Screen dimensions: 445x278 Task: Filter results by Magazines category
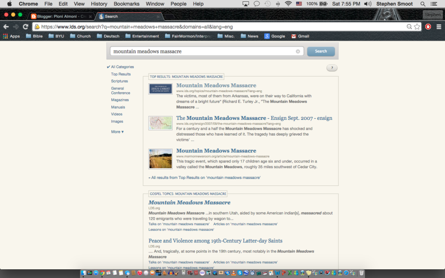point(120,100)
